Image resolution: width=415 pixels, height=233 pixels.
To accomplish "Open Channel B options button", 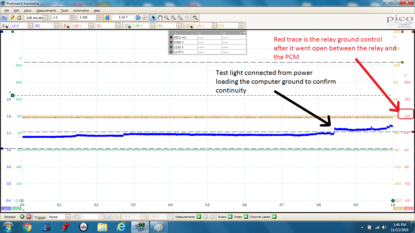I will tap(66, 26).
